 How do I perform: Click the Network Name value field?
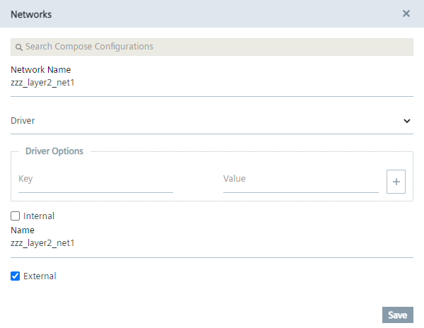tap(205, 83)
